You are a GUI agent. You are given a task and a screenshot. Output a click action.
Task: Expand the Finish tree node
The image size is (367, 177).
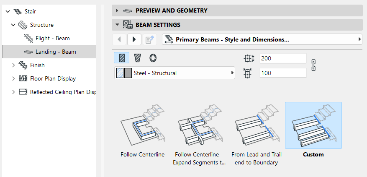(x=13, y=65)
